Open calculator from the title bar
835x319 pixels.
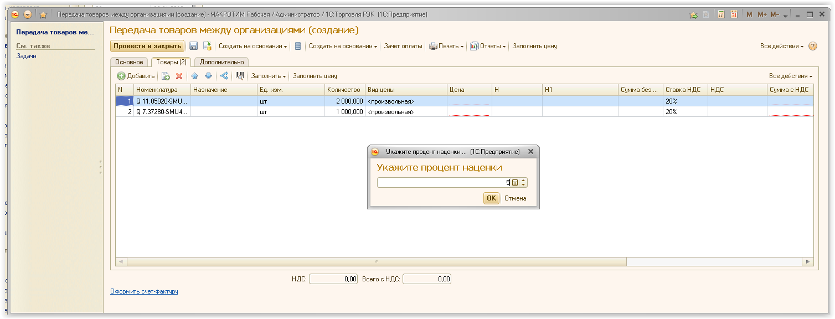tap(721, 14)
